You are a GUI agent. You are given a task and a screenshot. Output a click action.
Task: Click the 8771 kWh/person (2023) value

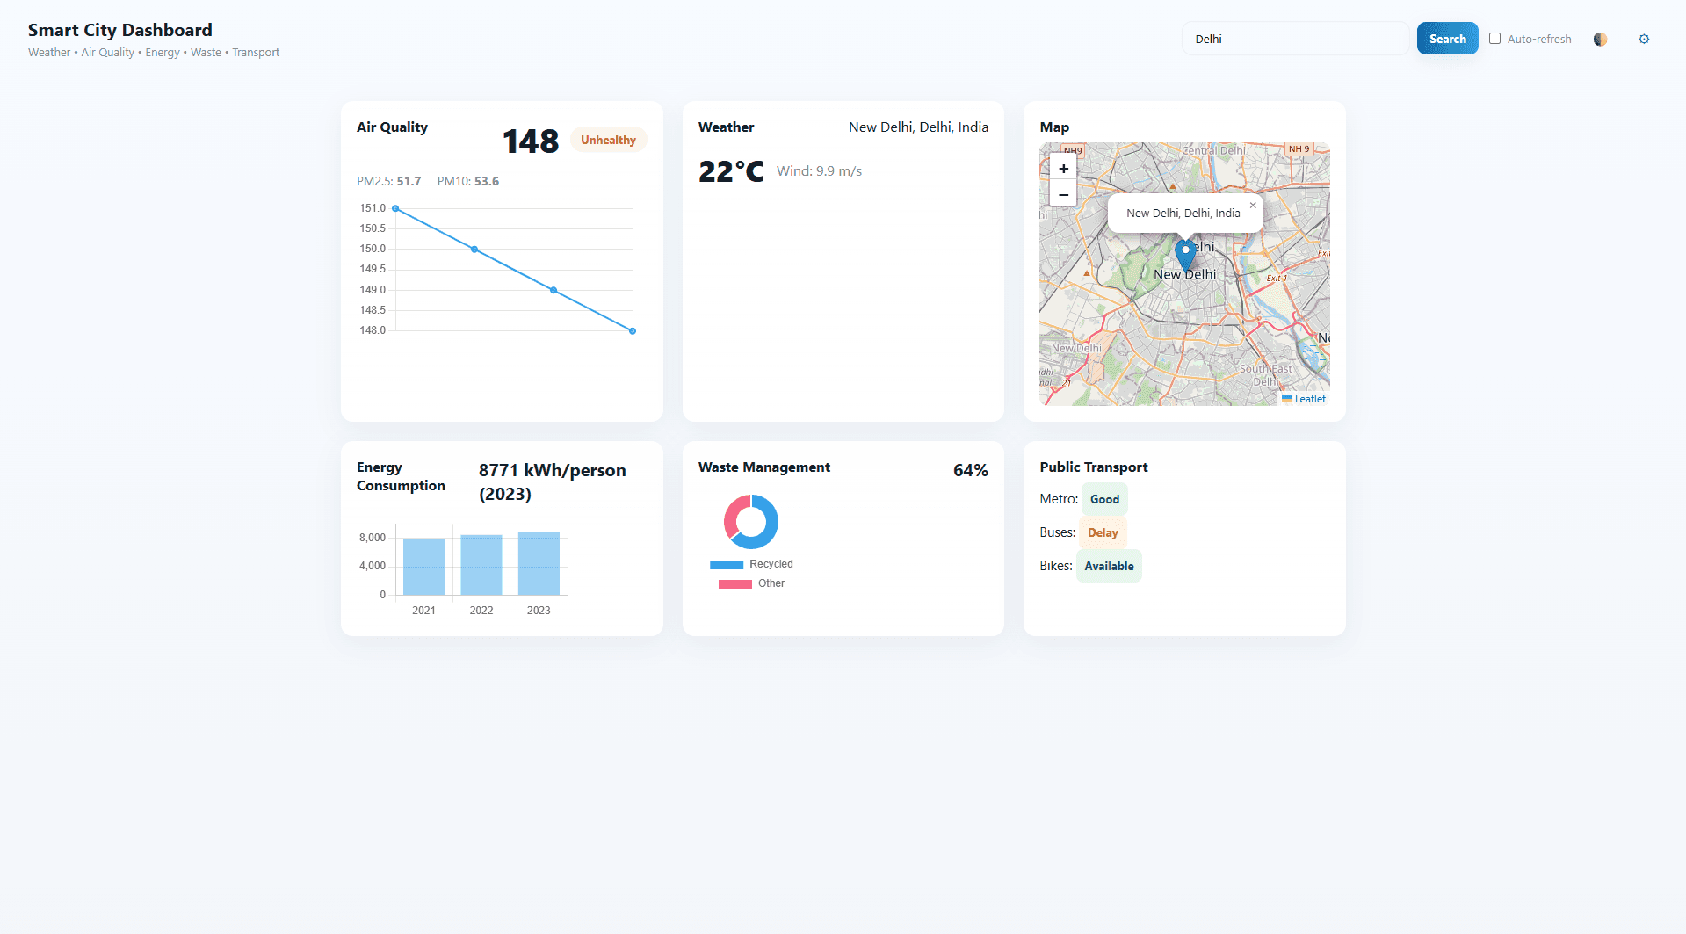(552, 481)
